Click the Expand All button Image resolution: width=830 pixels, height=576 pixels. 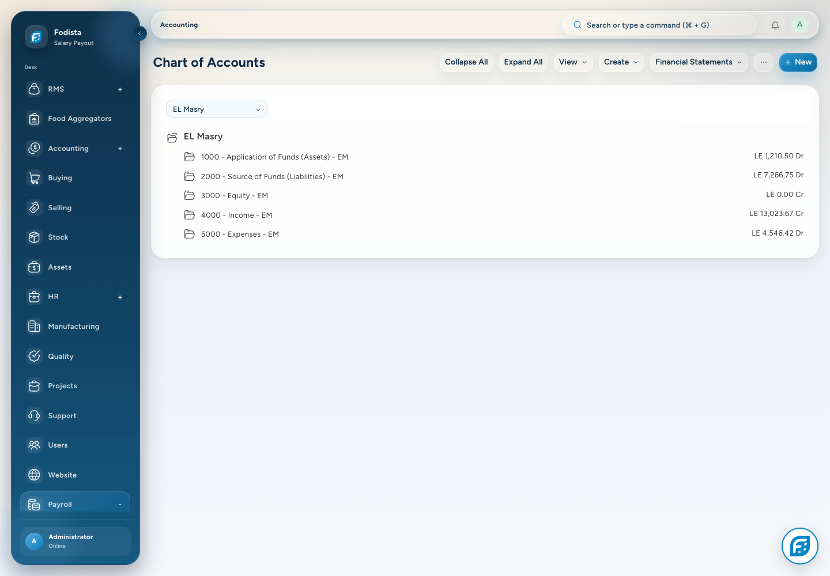tap(523, 62)
